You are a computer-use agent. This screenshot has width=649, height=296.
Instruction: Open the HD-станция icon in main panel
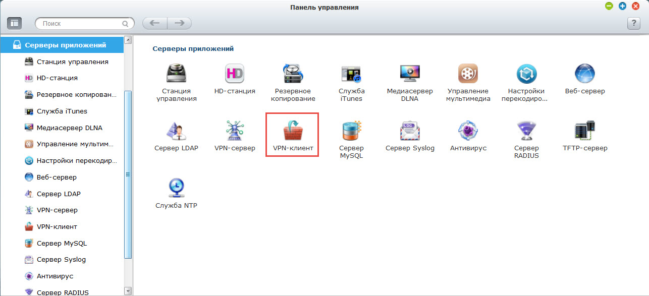click(x=235, y=80)
